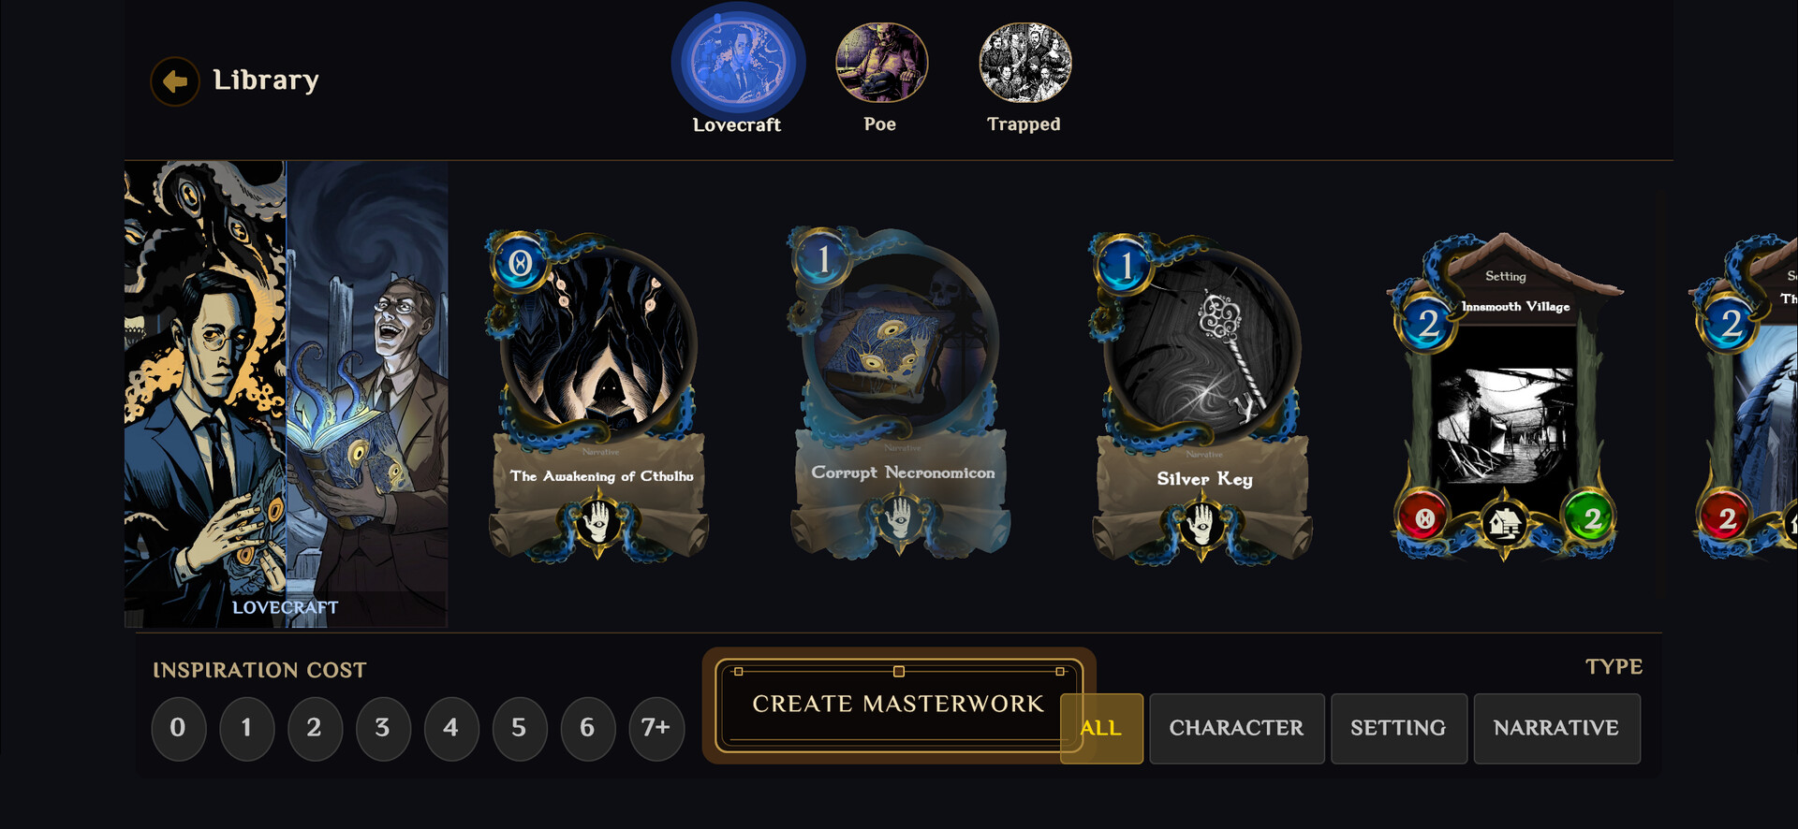1798x829 pixels.
Task: Go back using the Library arrow icon
Action: [174, 81]
